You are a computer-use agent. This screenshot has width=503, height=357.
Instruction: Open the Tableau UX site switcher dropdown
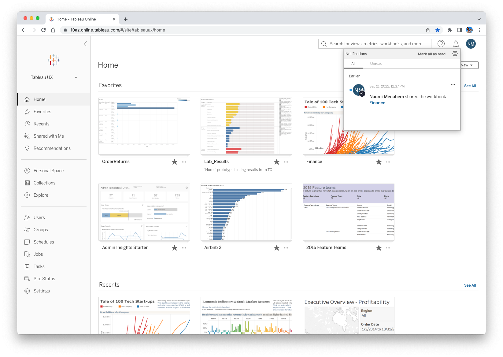coord(54,77)
